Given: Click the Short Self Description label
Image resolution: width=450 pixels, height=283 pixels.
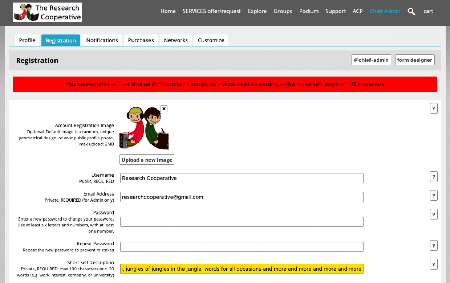Looking at the screenshot, I should click(91, 262).
